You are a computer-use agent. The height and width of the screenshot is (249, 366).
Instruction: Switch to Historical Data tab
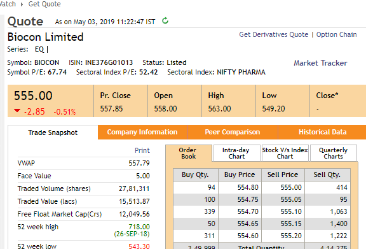(322, 132)
